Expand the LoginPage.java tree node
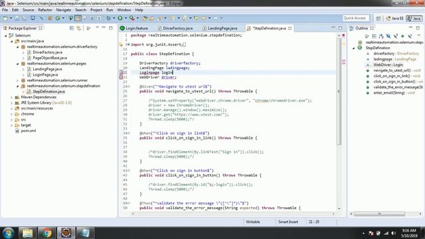425x239 pixels. coord(24,75)
